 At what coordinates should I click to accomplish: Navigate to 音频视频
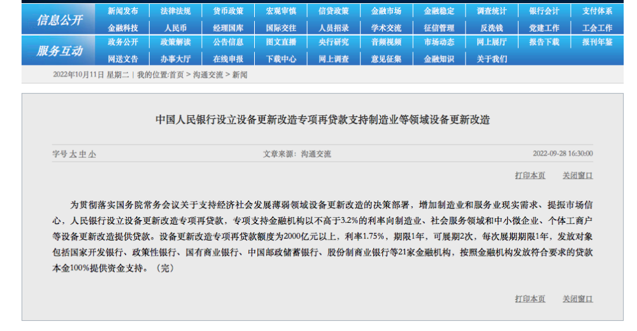coord(386,42)
